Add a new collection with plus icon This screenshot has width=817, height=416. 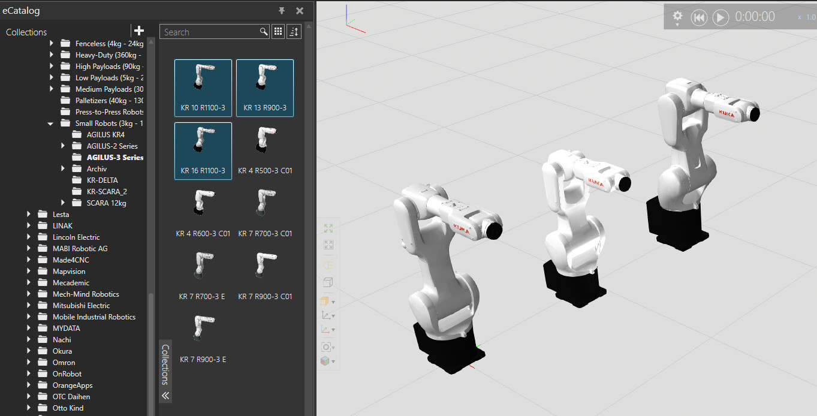tap(139, 31)
